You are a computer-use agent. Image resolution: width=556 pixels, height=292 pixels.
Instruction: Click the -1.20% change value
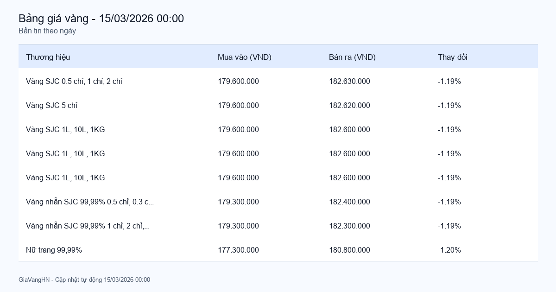[x=449, y=250]
